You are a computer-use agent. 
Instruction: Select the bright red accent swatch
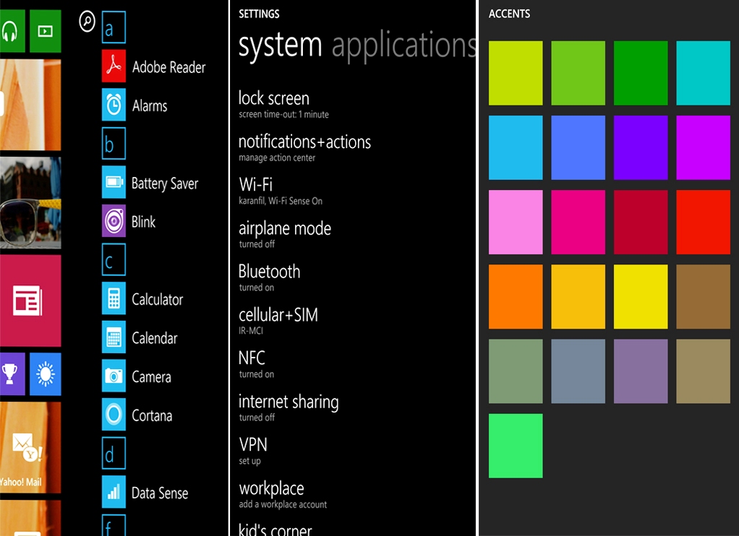703,222
